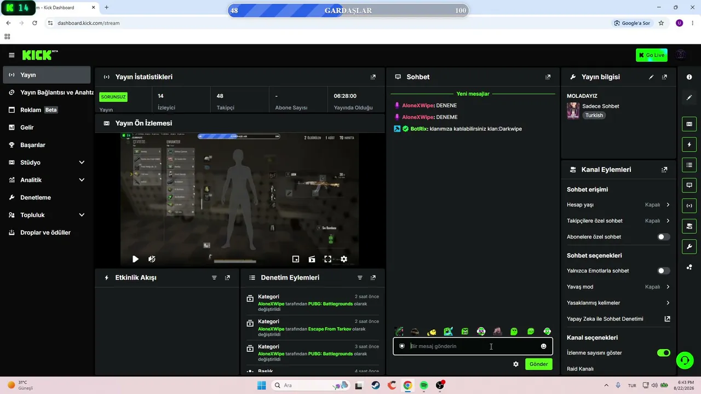Open the emoji picker in the chat box
The image size is (701, 394).
pyautogui.click(x=543, y=346)
